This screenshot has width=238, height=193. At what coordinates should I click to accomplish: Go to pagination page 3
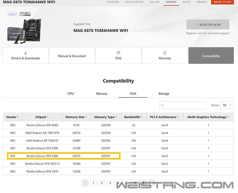(110, 183)
